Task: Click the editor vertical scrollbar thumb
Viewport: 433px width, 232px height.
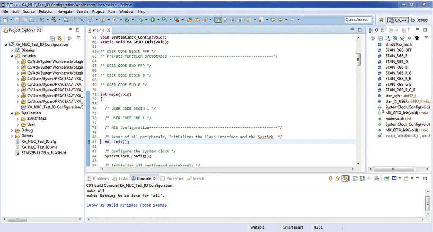Action: (x=358, y=59)
